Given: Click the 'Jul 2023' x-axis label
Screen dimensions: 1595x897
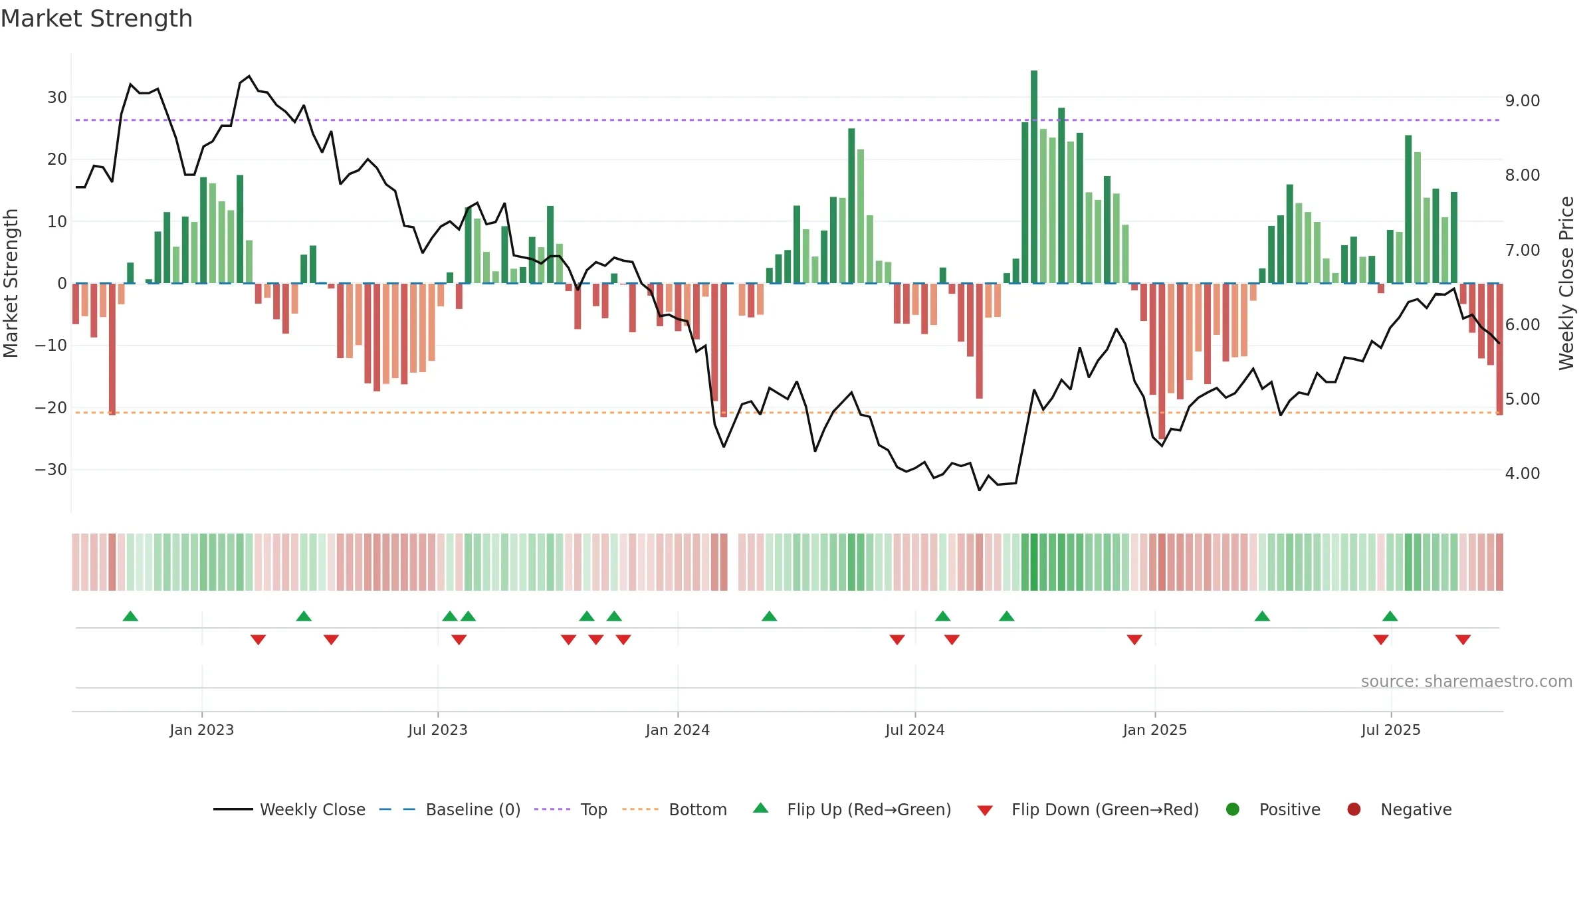Looking at the screenshot, I should tap(438, 730).
